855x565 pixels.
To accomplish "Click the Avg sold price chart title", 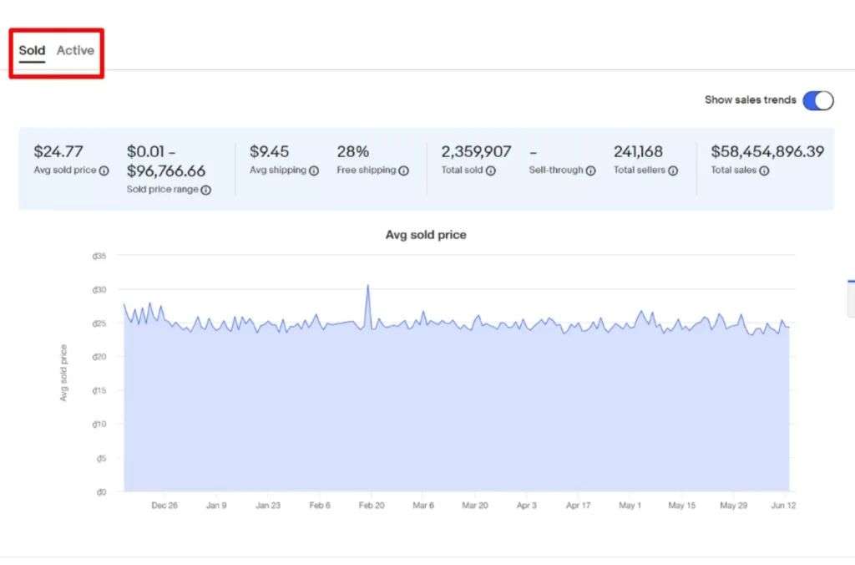I will click(x=426, y=235).
